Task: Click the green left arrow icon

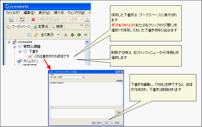Action: click(x=79, y=35)
